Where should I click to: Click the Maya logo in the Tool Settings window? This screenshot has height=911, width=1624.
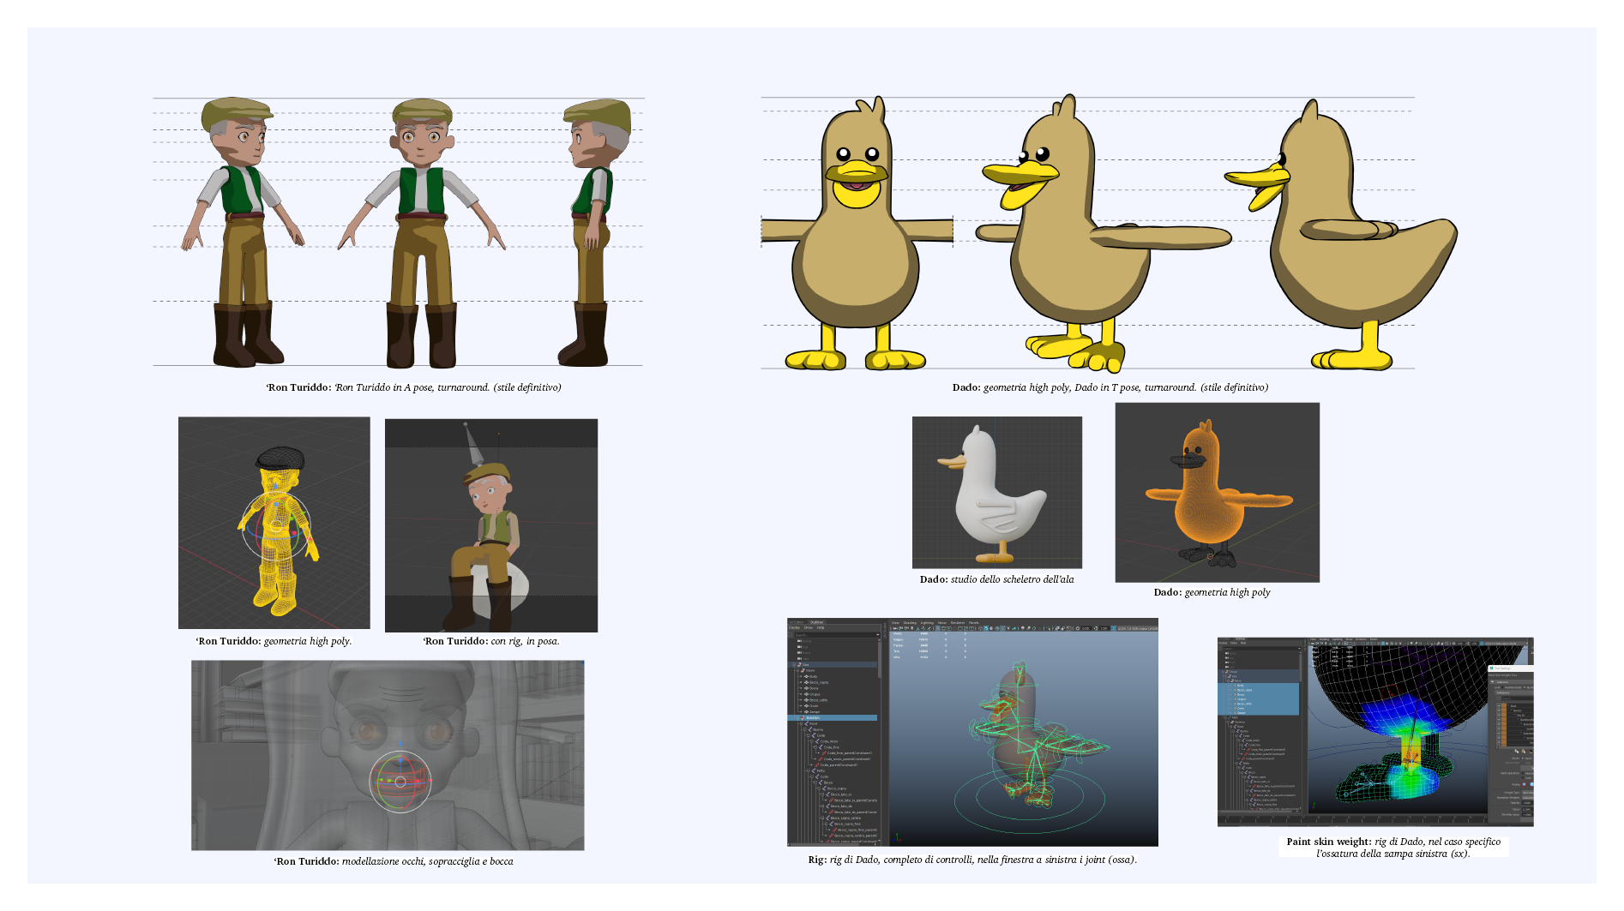click(1493, 668)
